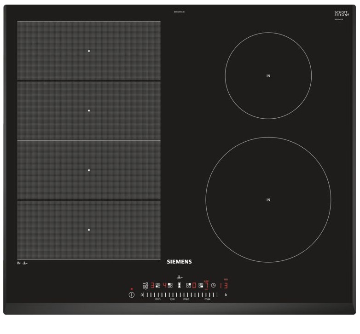Image resolution: width=360 pixels, height=334 pixels.
Task: Set power slider to min level
Action: (157, 295)
